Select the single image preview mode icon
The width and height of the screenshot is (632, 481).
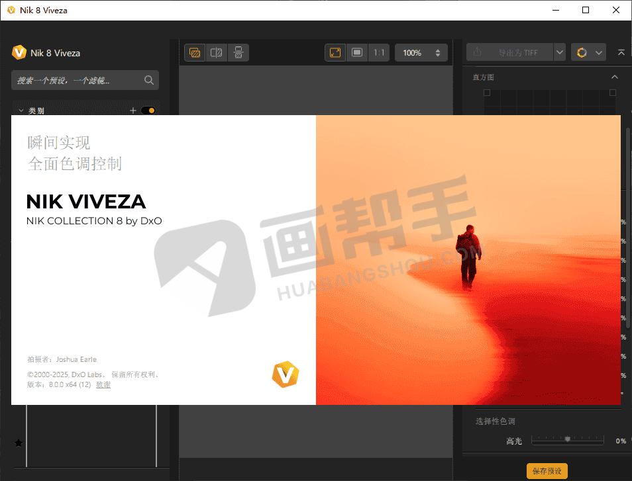(x=195, y=53)
